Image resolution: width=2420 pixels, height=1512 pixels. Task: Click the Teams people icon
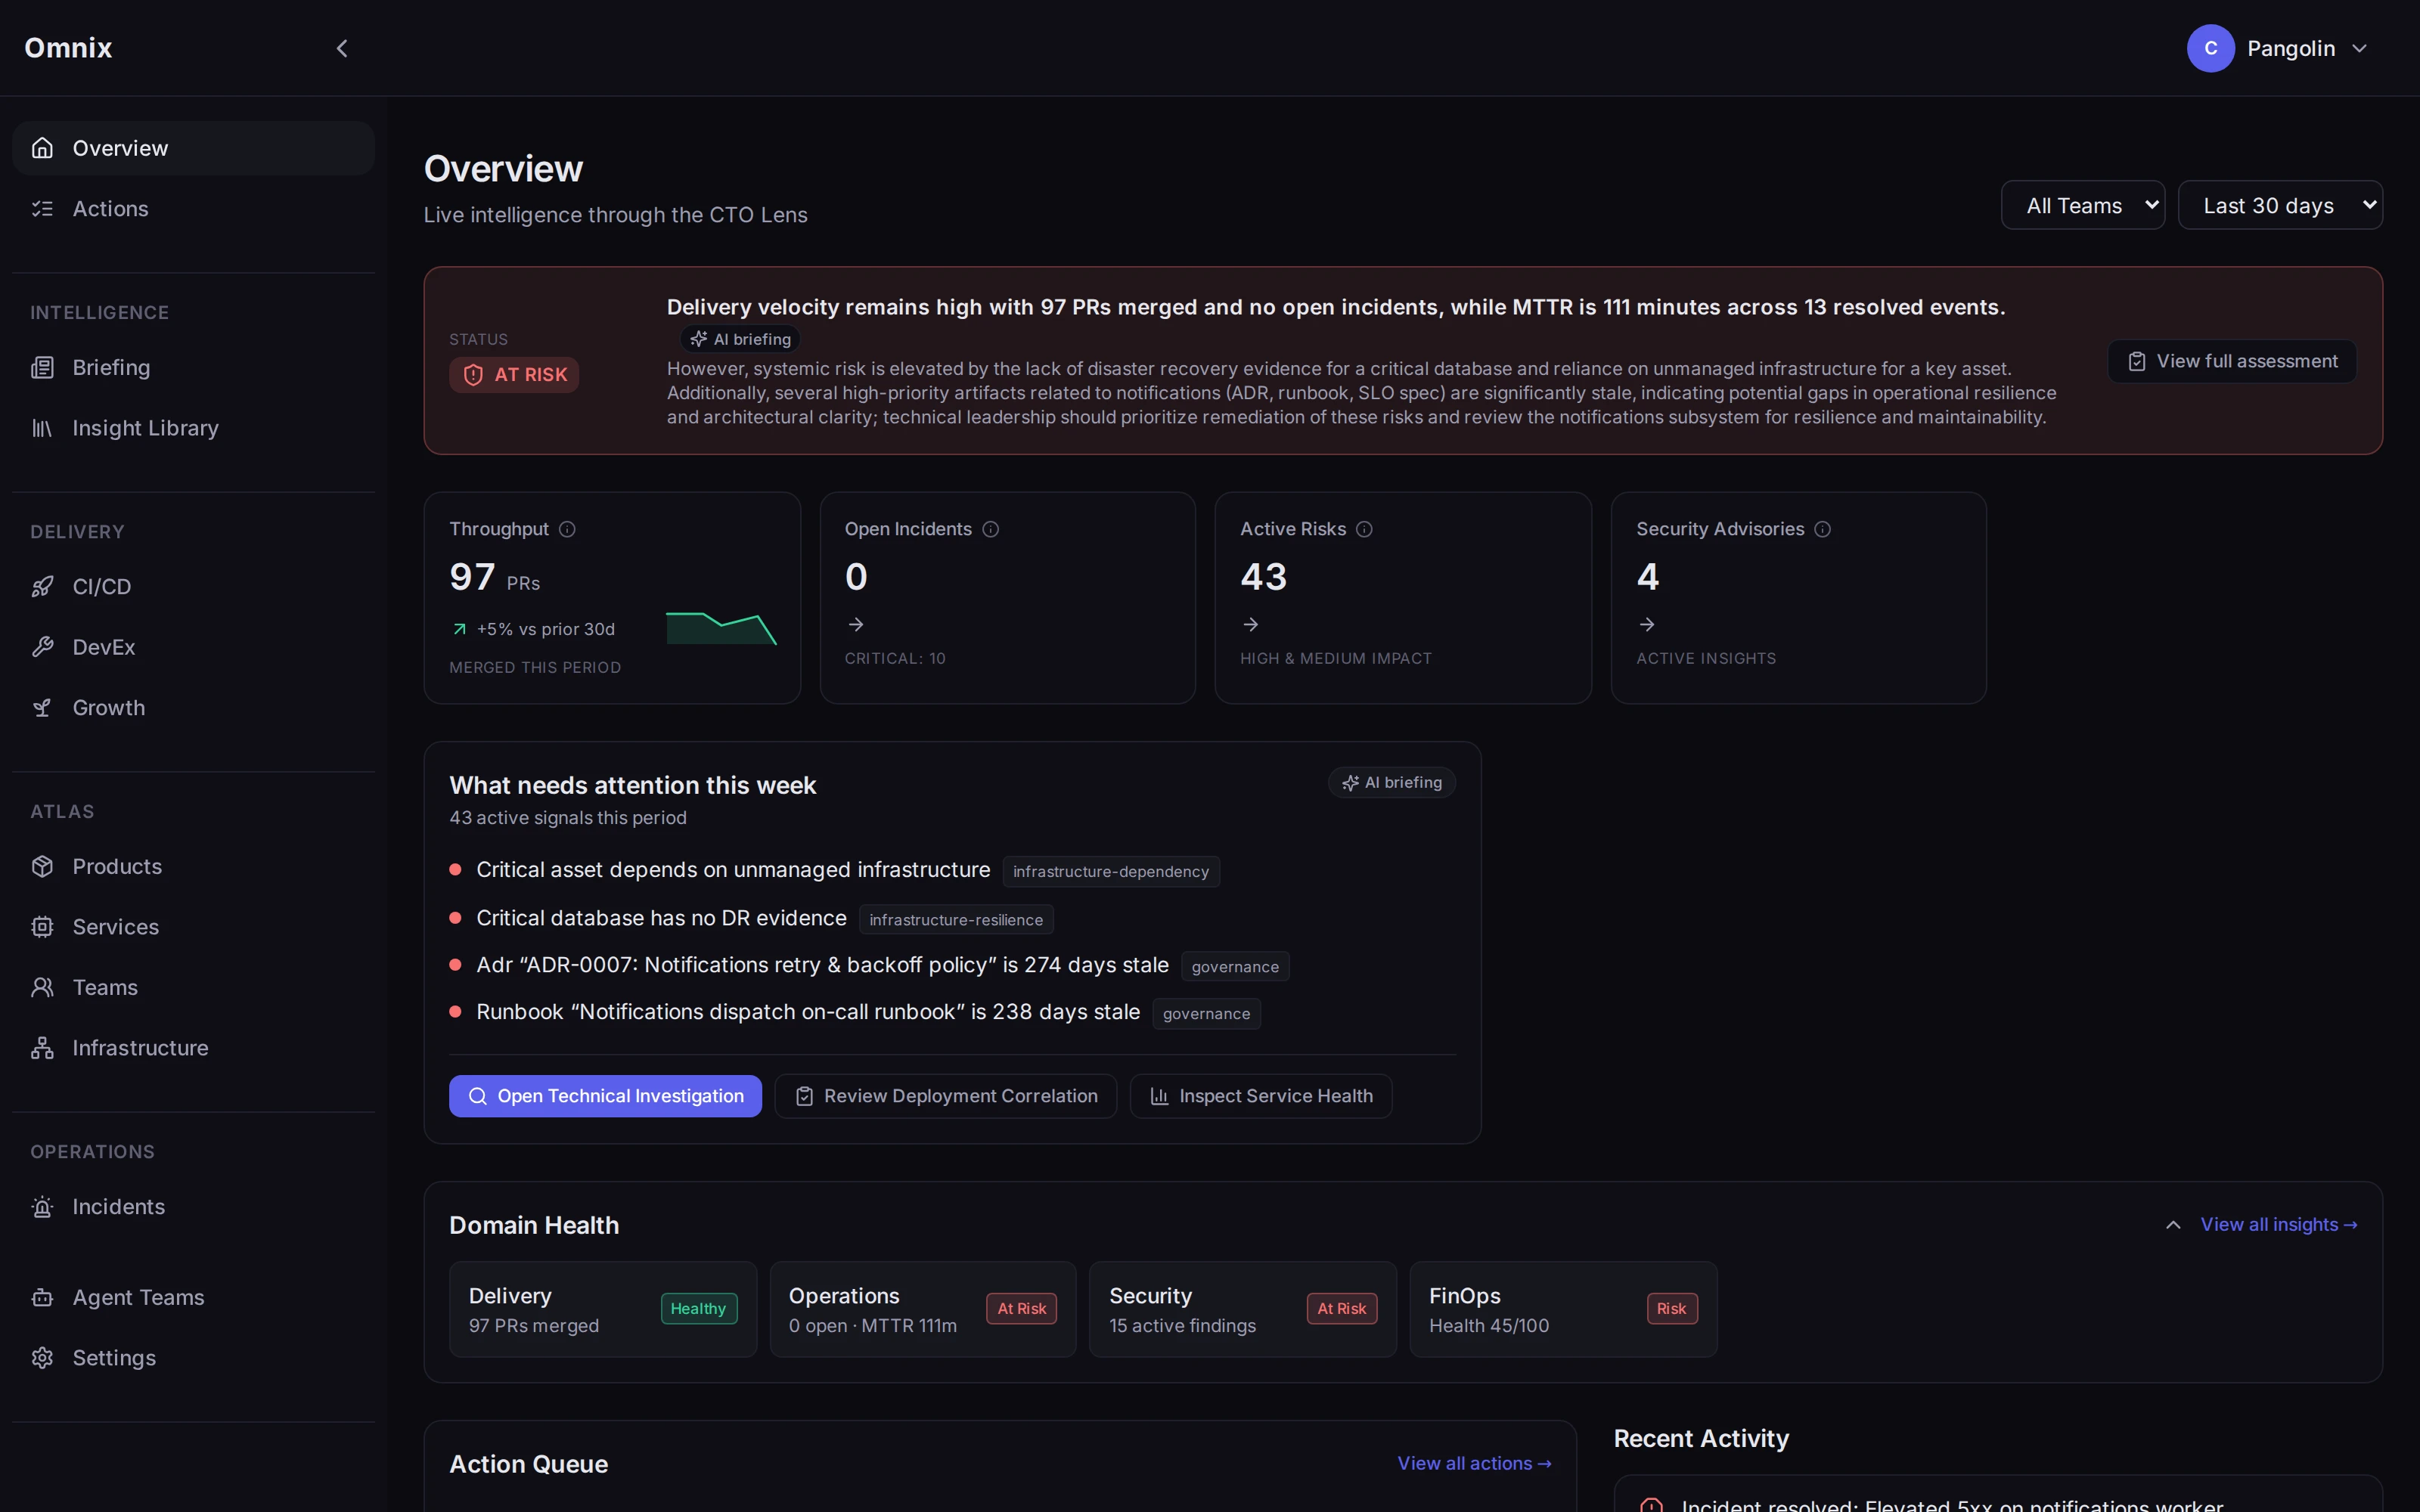(42, 987)
